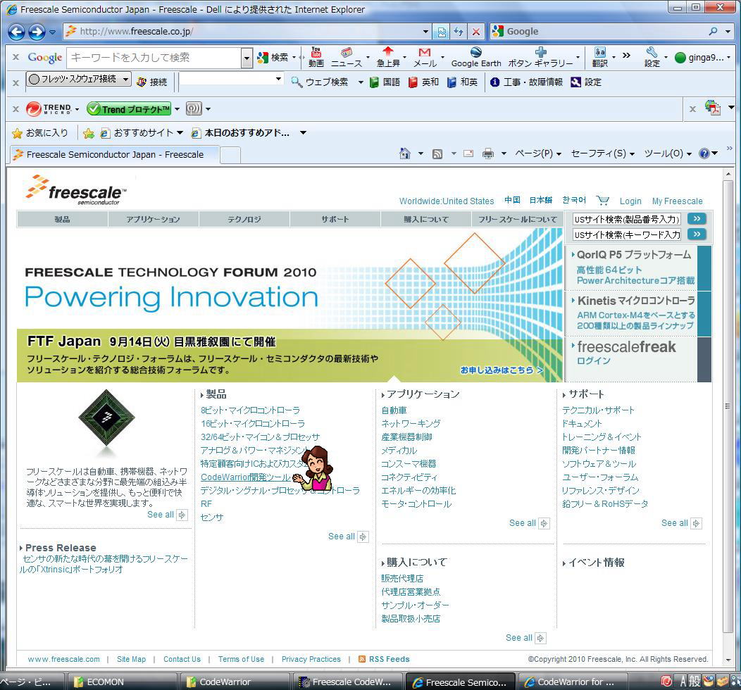Image resolution: width=741 pixels, height=690 pixels.
Task: Click the page vertical scrollbar
Action: tap(728, 406)
